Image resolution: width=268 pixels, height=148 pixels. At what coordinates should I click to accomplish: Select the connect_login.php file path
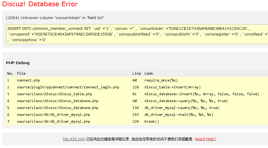tap(68, 87)
